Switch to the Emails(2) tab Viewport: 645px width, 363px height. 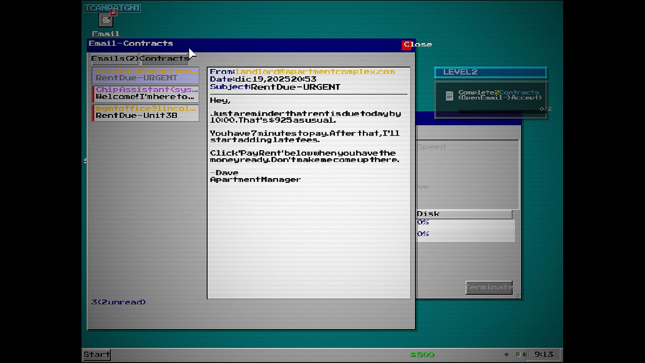115,59
